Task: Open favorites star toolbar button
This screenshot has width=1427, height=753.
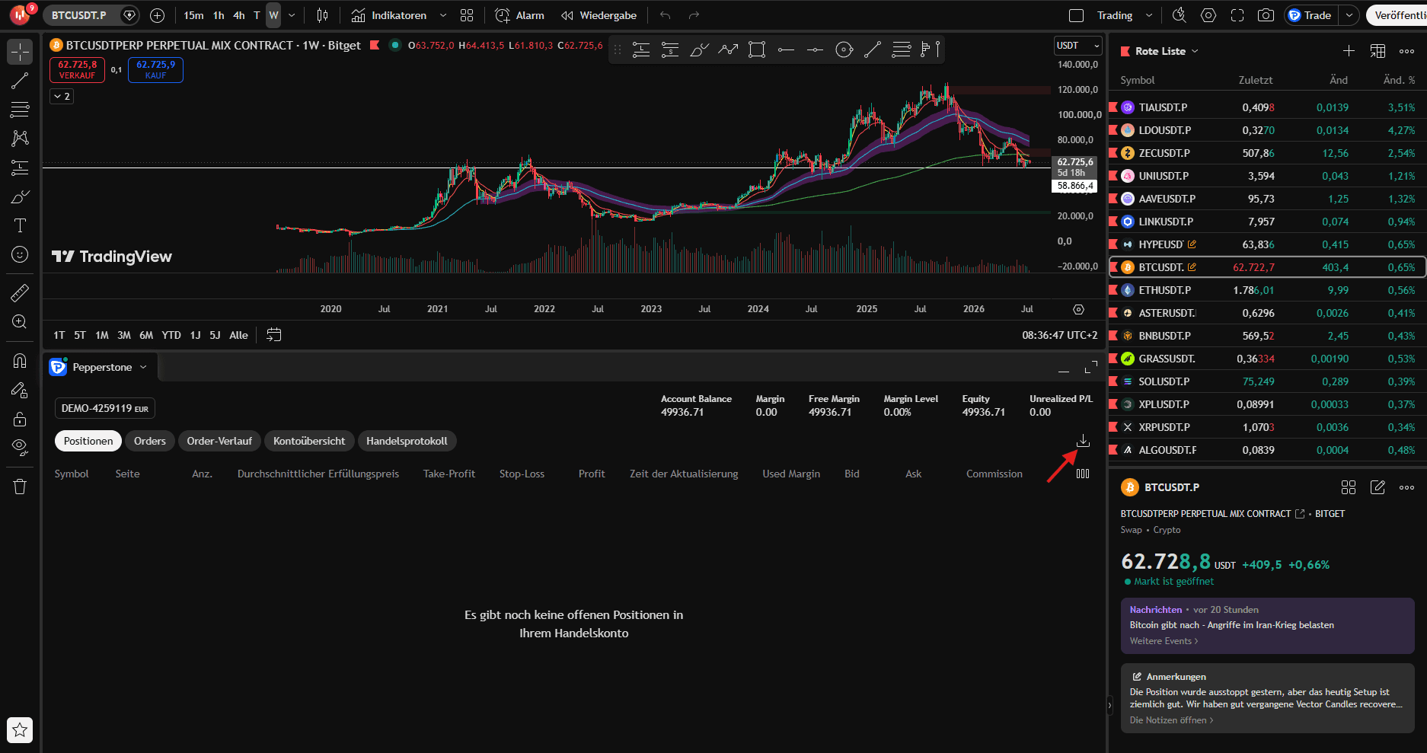Action: (x=20, y=730)
